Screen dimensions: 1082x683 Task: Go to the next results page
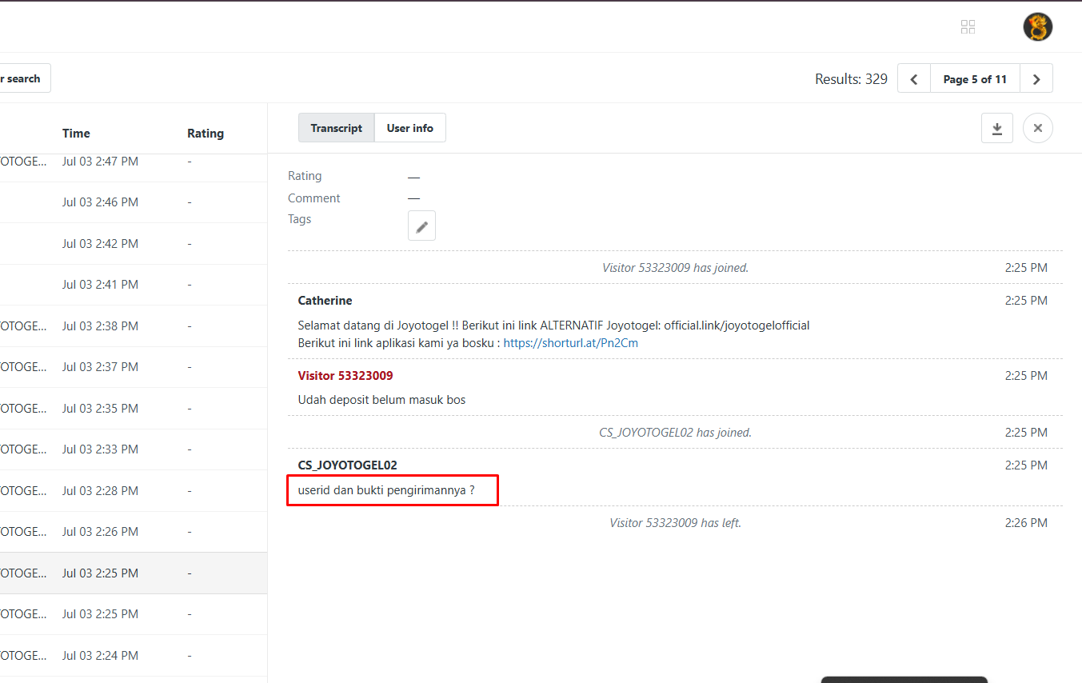[x=1036, y=78]
